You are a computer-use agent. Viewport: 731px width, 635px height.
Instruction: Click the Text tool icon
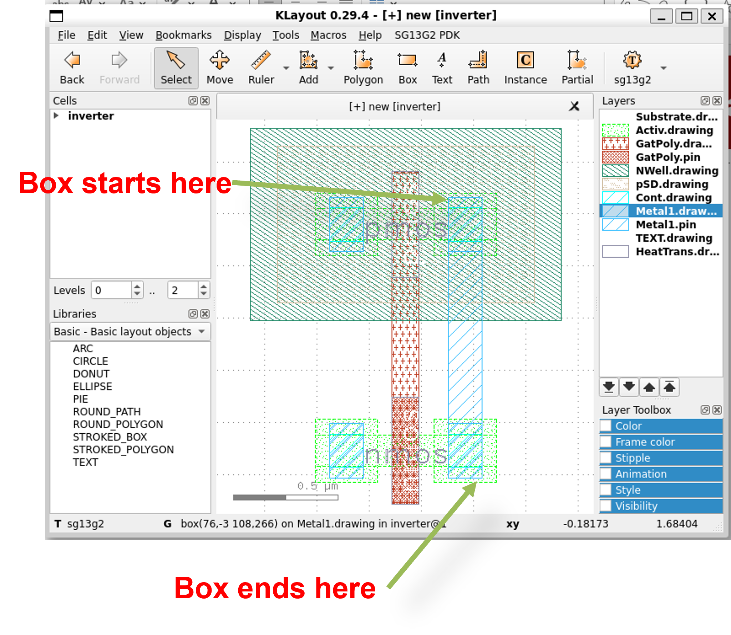442,68
